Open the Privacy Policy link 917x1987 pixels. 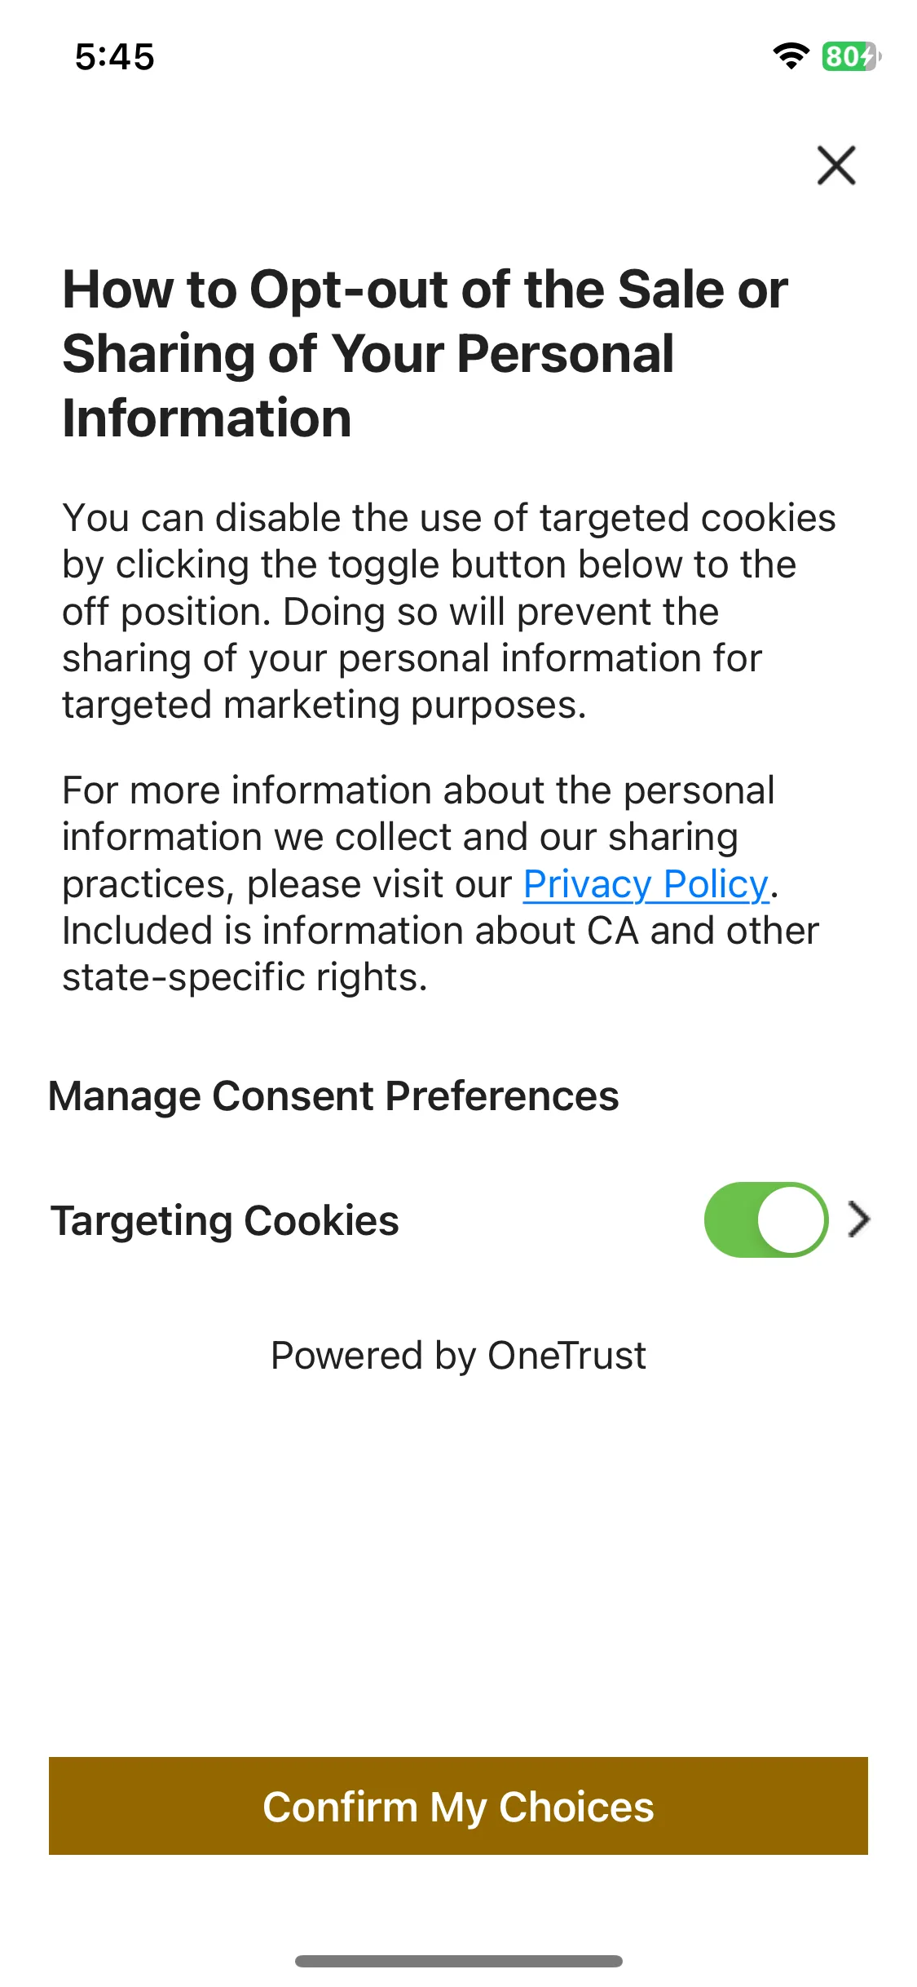pyautogui.click(x=646, y=884)
